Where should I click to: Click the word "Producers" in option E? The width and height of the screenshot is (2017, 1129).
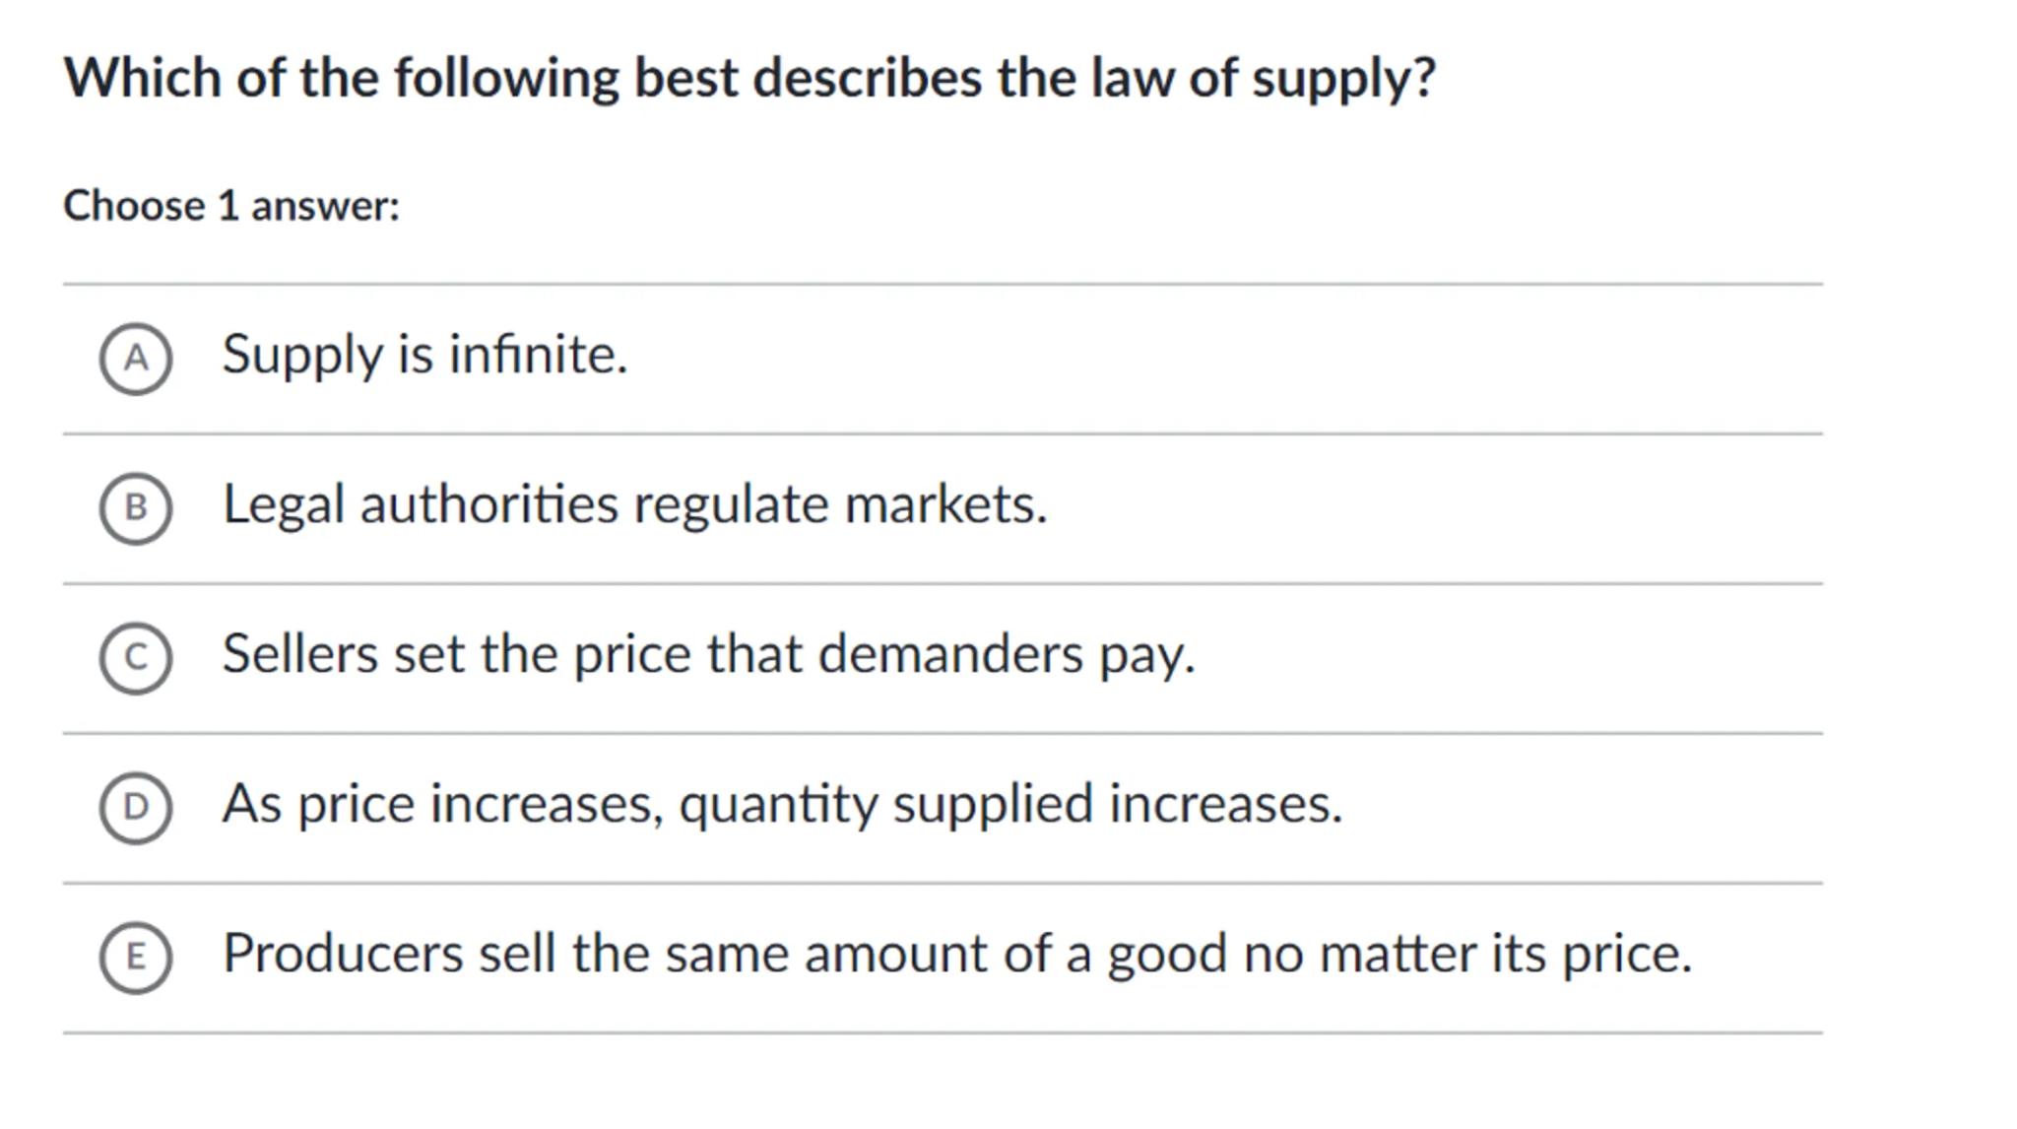(x=343, y=954)
